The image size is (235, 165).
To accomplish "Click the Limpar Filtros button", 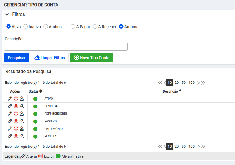I will click(x=50, y=58).
